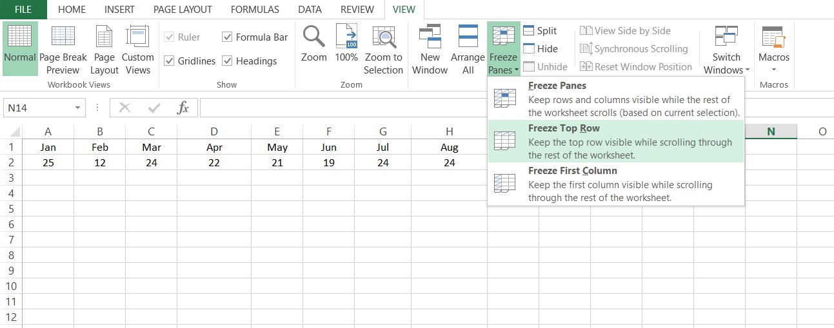Open the FORMULAS ribbon tab

255,10
